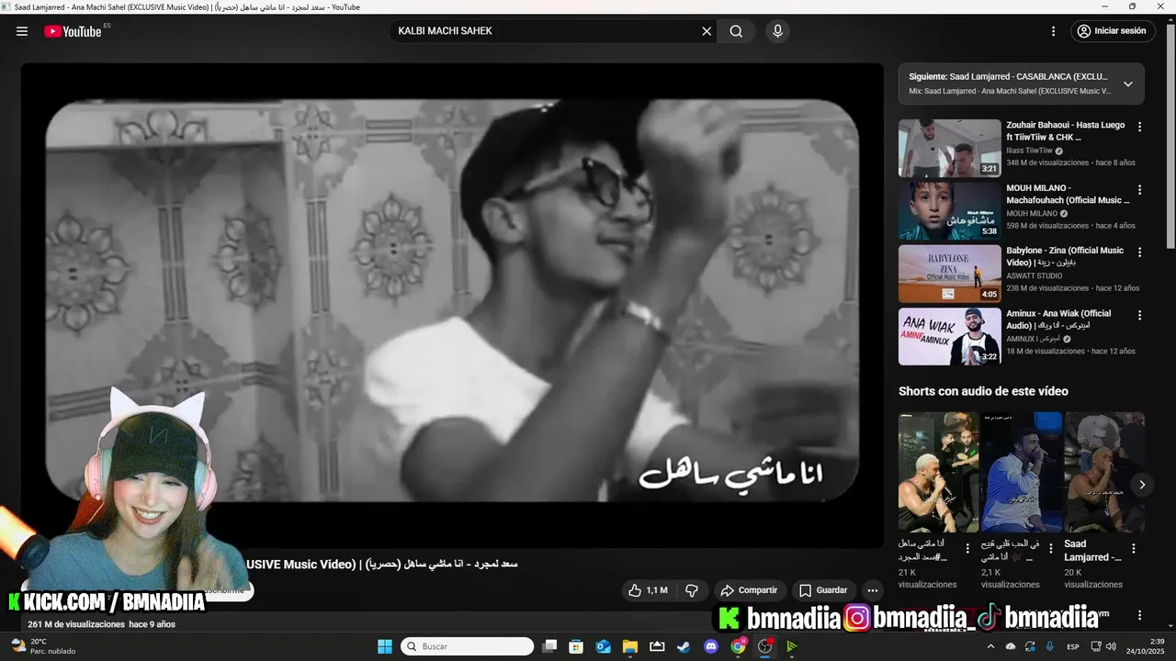This screenshot has width=1176, height=661.
Task: Open YouTube settings three-dot menu
Action: click(x=1053, y=31)
